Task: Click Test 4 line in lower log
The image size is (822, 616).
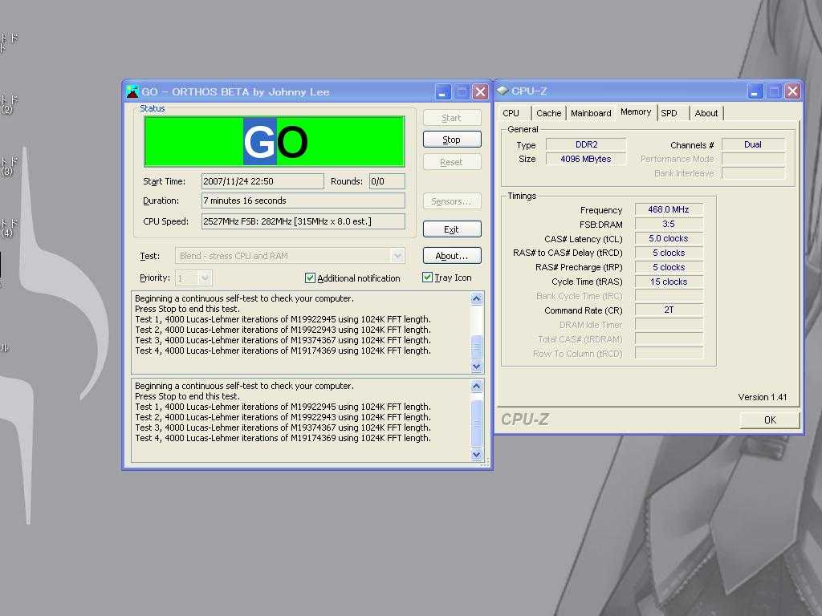Action: 283,439
